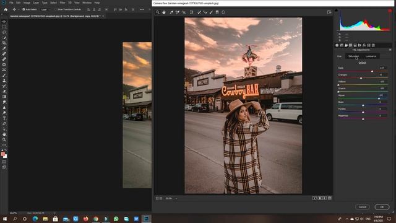Open WhatsApp from the taskbar

click(116, 219)
